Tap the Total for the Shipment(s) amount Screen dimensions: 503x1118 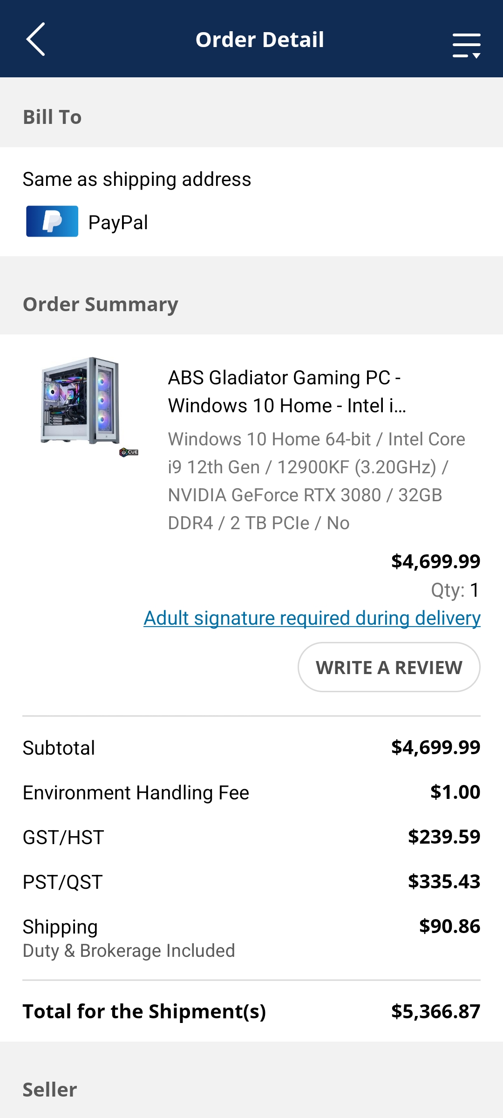tap(435, 1011)
